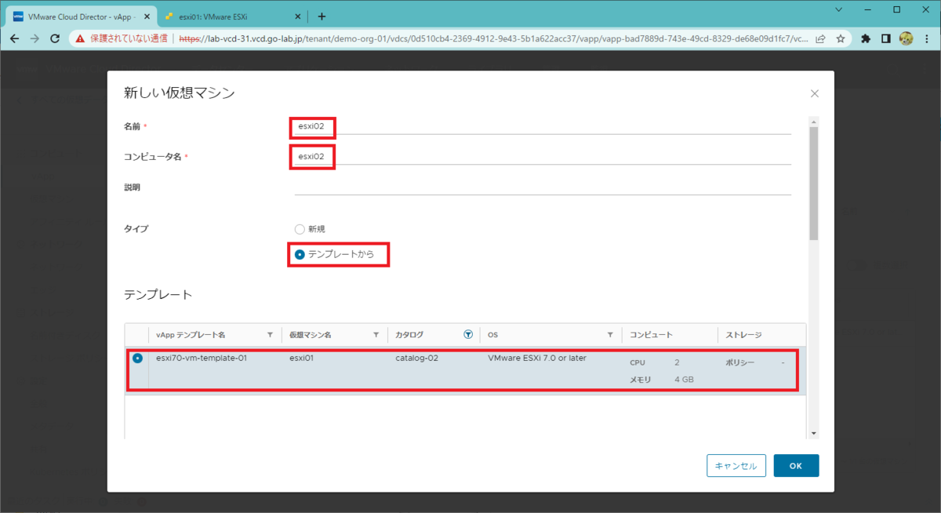The image size is (941, 513).
Task: Click the scrollbar up arrow
Action: pos(813,122)
